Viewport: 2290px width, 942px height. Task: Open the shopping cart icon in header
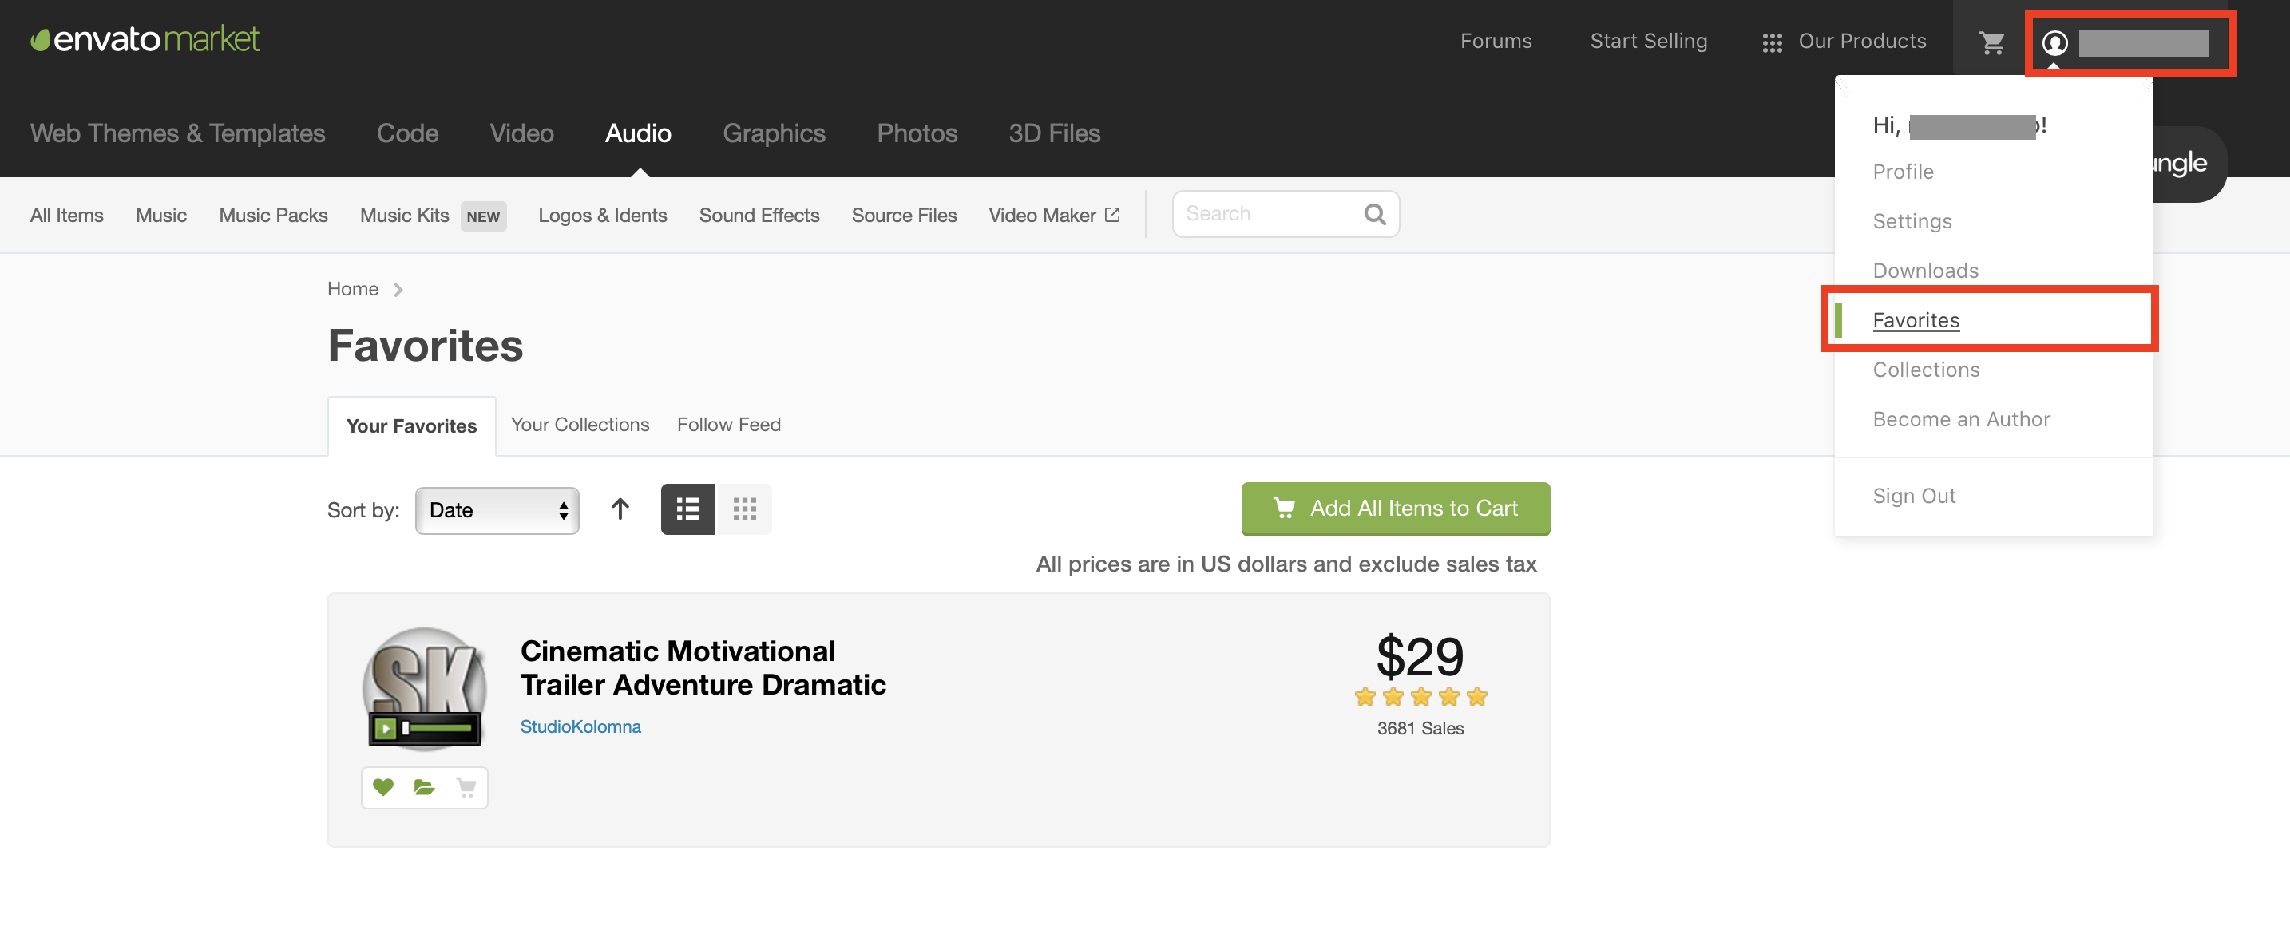point(1991,42)
